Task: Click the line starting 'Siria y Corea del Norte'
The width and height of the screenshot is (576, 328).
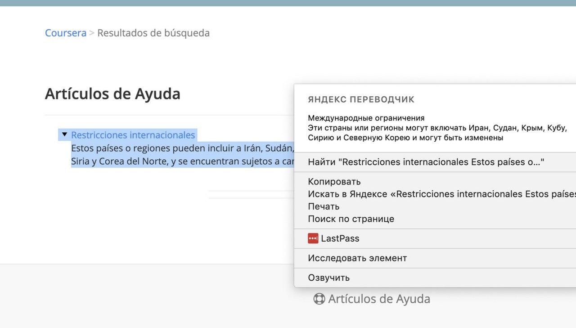Action: tap(183, 161)
